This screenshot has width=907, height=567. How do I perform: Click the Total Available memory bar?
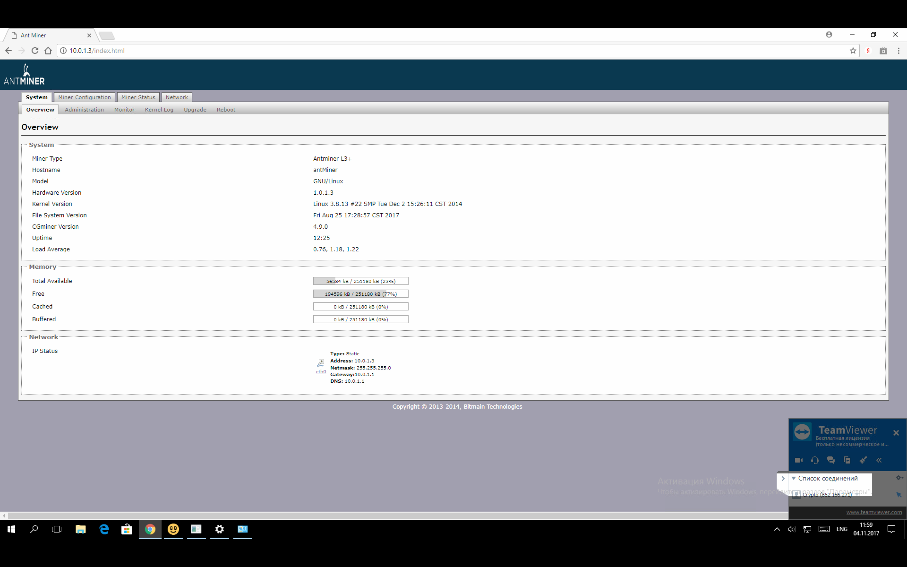[361, 281]
